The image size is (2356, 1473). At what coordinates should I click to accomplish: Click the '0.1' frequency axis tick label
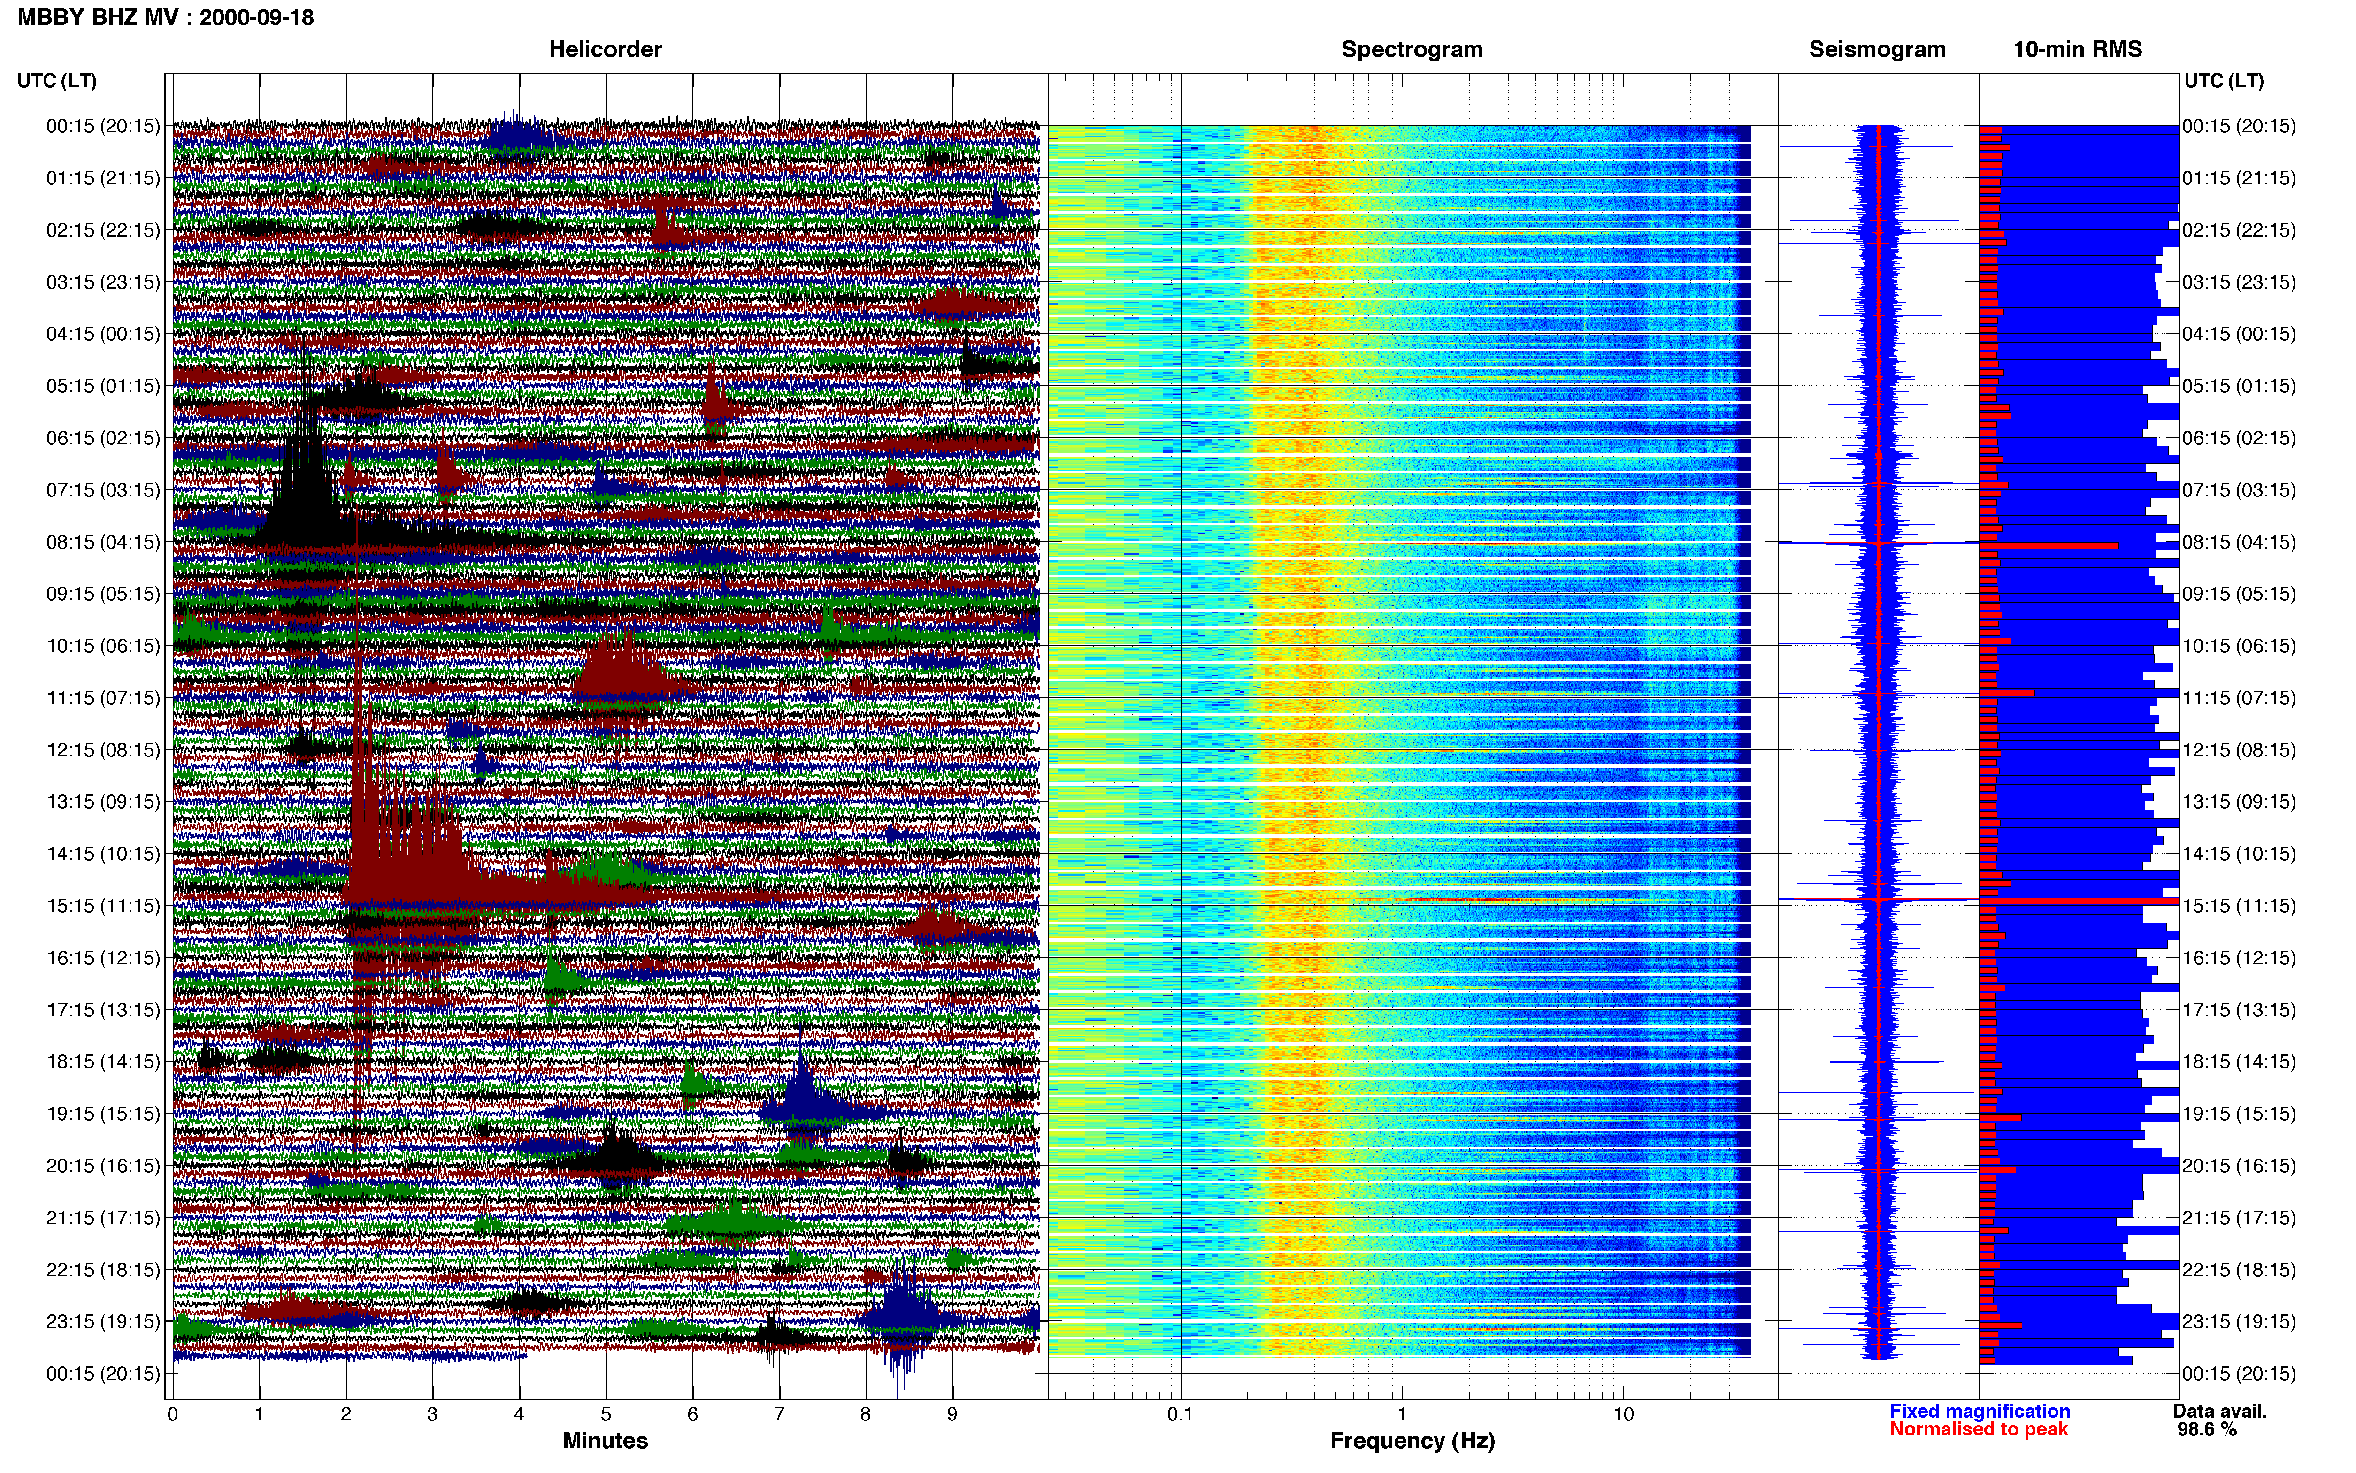click(x=1180, y=1413)
